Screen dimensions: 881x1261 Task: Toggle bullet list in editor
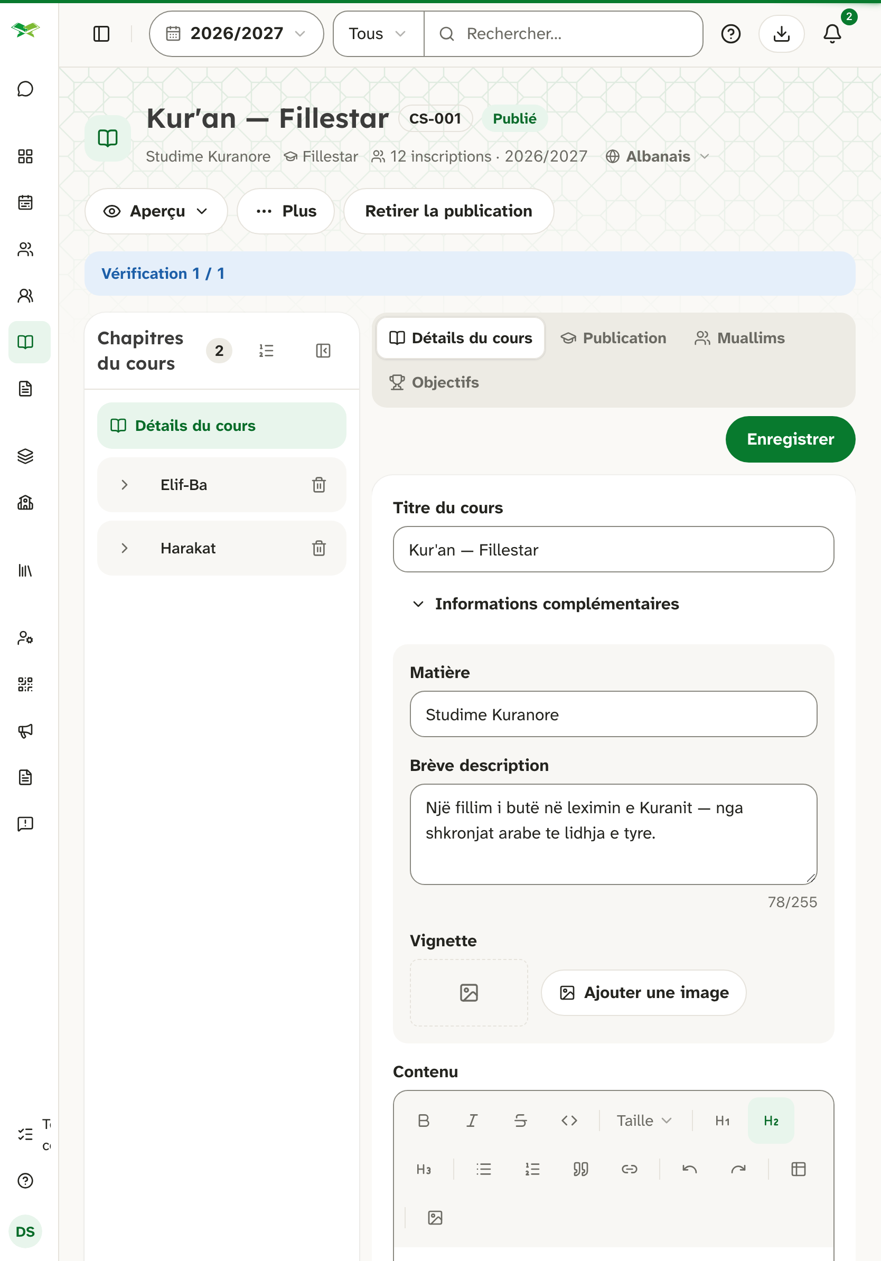click(x=484, y=1169)
